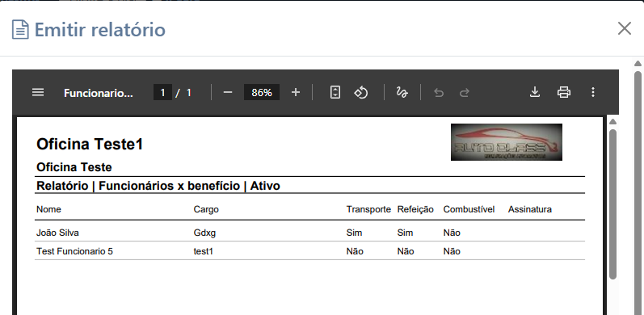Click the Refeição column header
This screenshot has height=315, width=644.
point(415,209)
